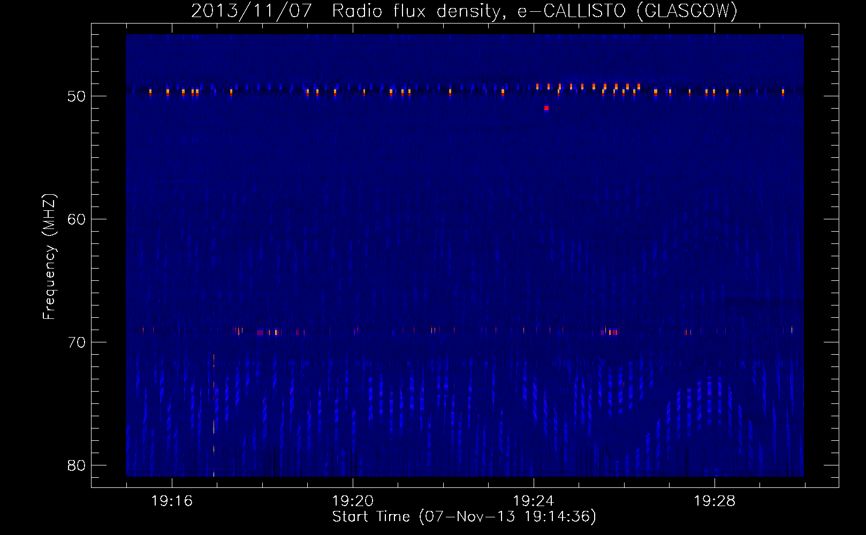Click the "60" frequency tick label
This screenshot has width=866, height=535.
click(x=77, y=219)
